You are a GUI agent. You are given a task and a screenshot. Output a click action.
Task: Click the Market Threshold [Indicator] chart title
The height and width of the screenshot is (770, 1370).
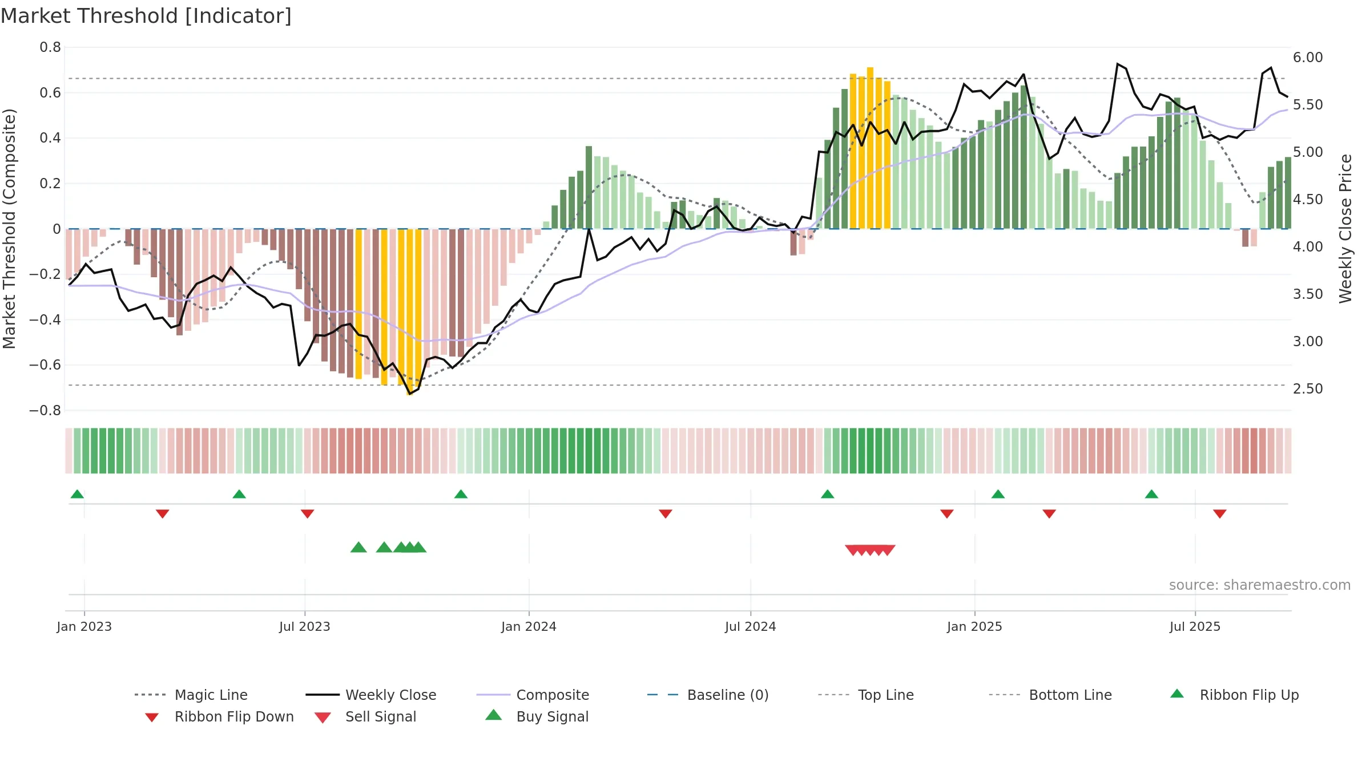(x=146, y=16)
